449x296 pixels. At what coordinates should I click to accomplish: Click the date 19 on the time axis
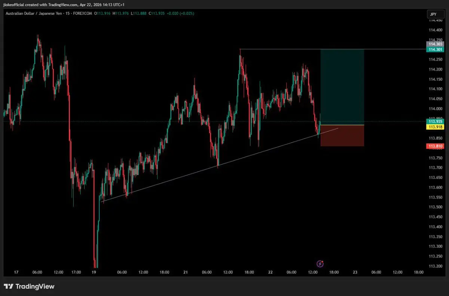click(x=94, y=272)
